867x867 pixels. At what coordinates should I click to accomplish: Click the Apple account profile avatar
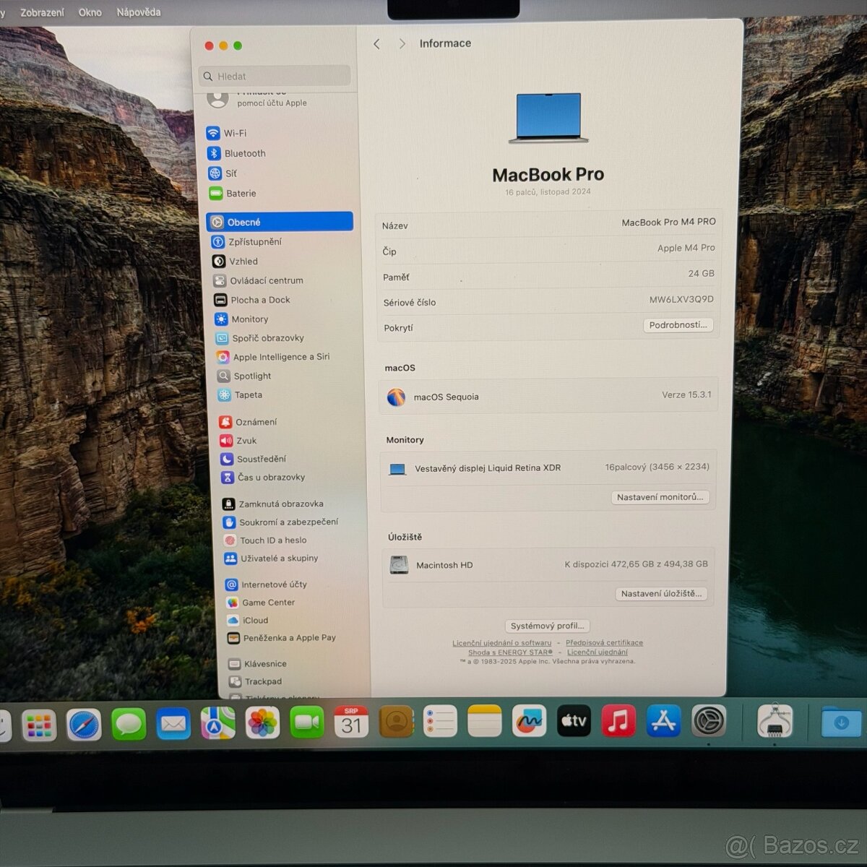[x=217, y=100]
